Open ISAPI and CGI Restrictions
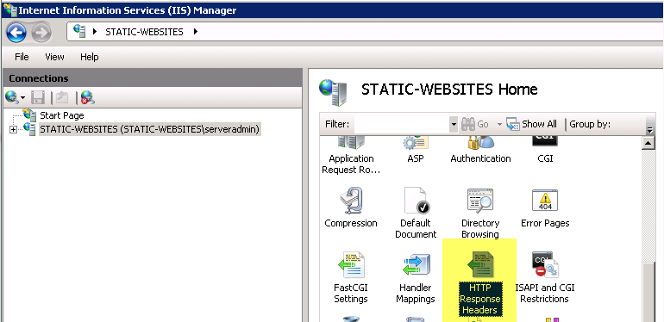This screenshot has height=322, width=664. point(544,278)
